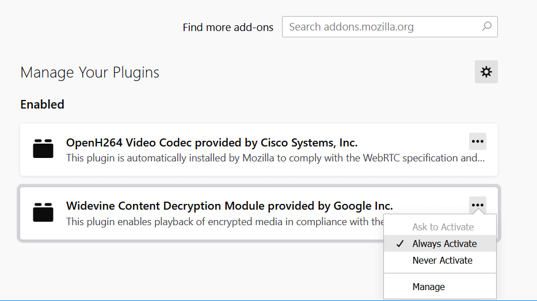Click the magnifier icon in the add-ons search box
537x301 pixels.
pos(487,26)
